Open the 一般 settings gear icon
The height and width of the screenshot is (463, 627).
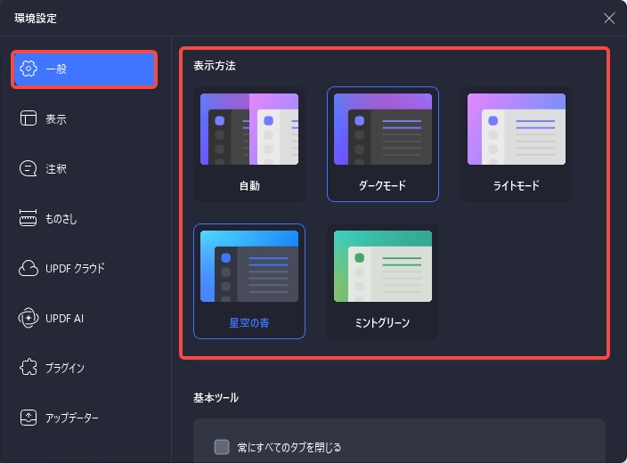[x=28, y=69]
